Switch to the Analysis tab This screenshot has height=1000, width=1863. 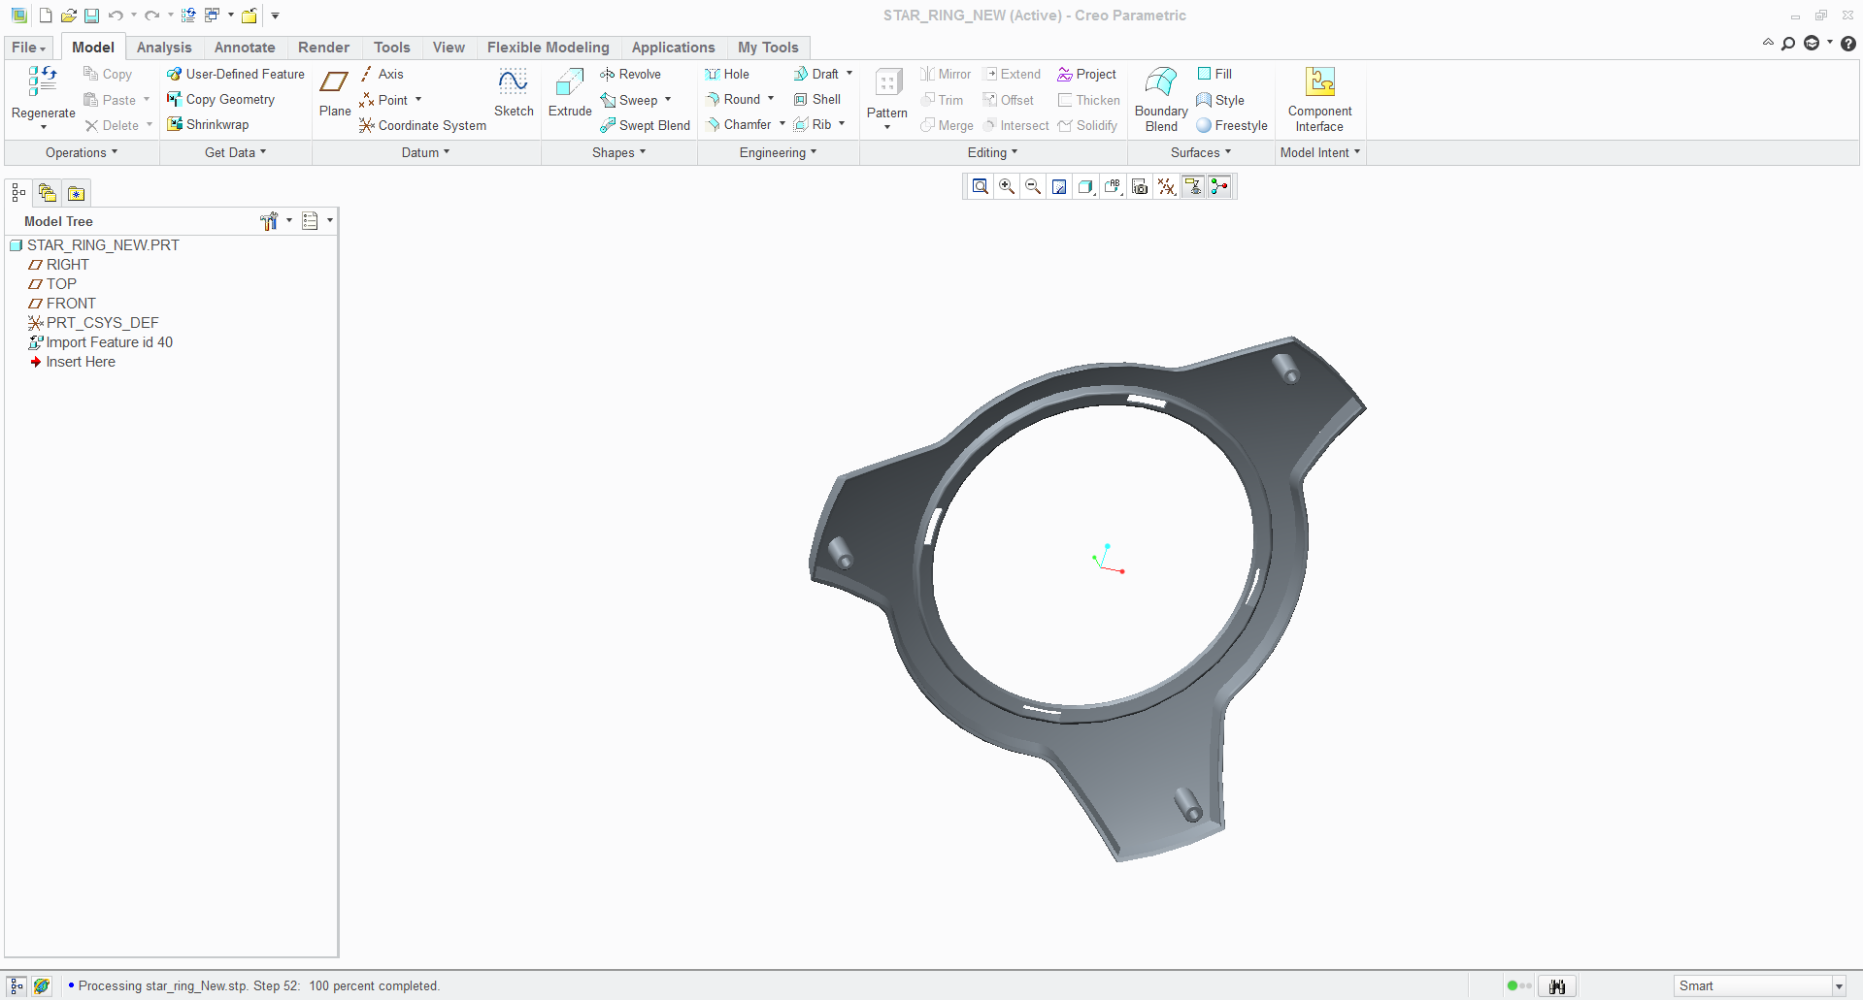coord(164,48)
